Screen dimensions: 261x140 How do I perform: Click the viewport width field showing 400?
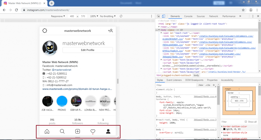pyautogui.click(x=72, y=16)
